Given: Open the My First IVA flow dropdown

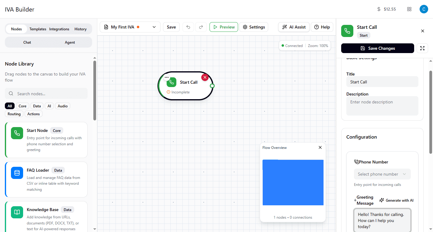Looking at the screenshot, I should (x=154, y=27).
